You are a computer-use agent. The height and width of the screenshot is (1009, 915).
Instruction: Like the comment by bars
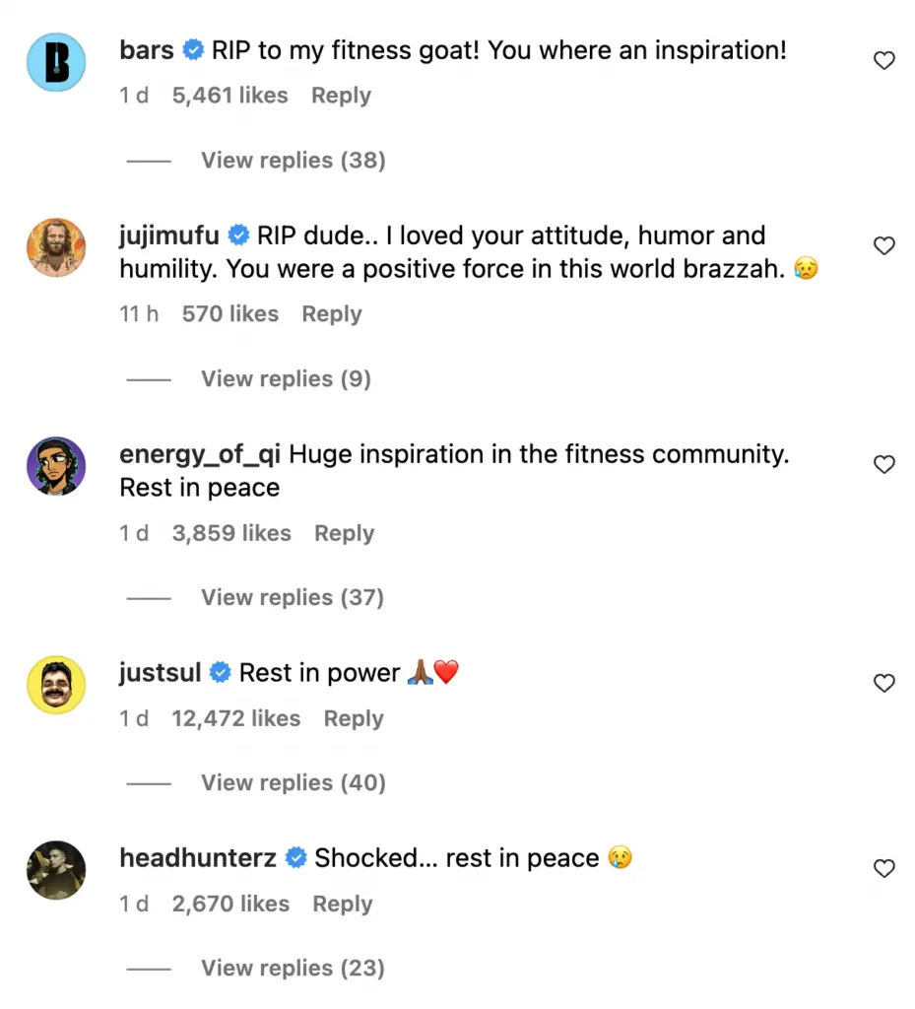pos(884,61)
